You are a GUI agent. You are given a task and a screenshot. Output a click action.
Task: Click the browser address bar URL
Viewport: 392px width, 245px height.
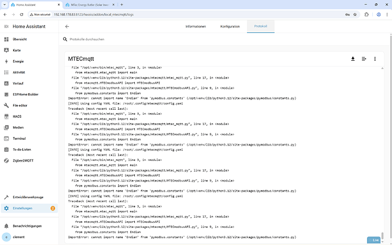click(x=94, y=15)
